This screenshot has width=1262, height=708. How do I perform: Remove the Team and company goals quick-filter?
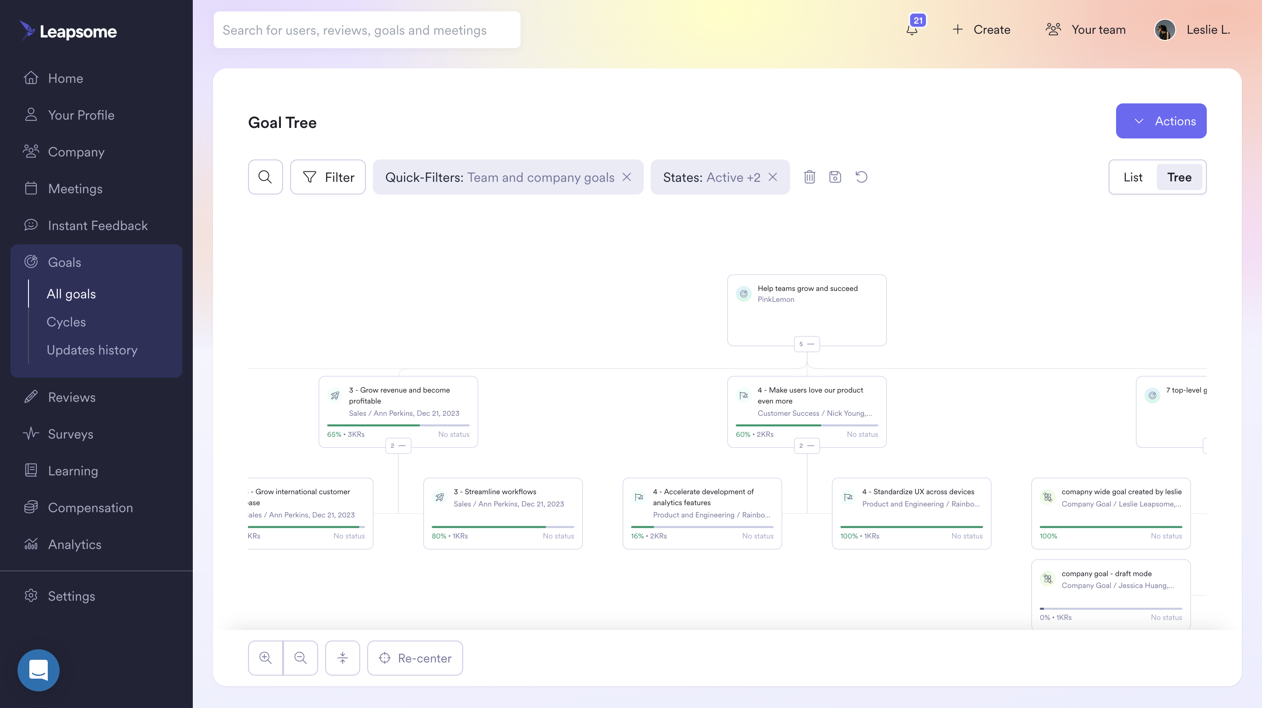click(x=627, y=177)
